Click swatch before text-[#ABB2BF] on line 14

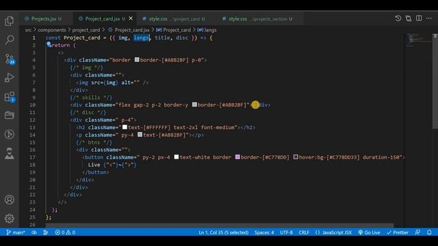click(x=140, y=135)
